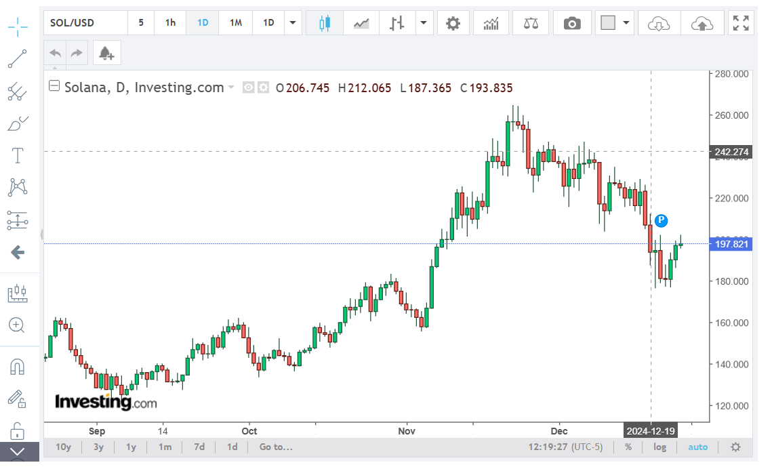Open the compare symbols scales icon
Image resolution: width=774 pixels, height=467 pixels.
click(x=531, y=23)
